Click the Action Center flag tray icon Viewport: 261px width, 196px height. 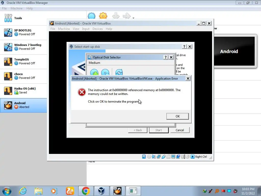pyautogui.click(x=223, y=191)
